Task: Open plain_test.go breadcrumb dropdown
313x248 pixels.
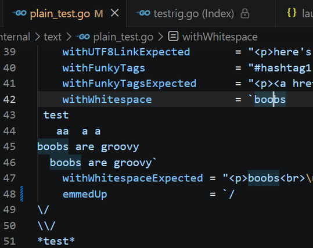Action: click(x=123, y=37)
